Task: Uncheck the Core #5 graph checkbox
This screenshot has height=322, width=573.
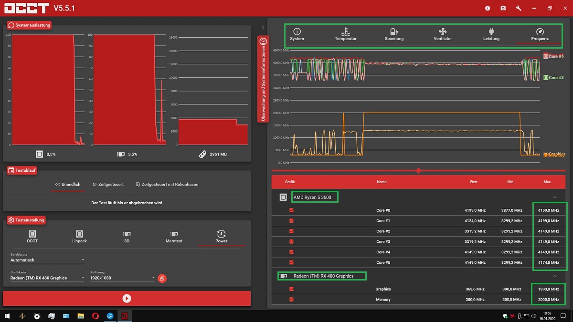Action: pyautogui.click(x=291, y=262)
